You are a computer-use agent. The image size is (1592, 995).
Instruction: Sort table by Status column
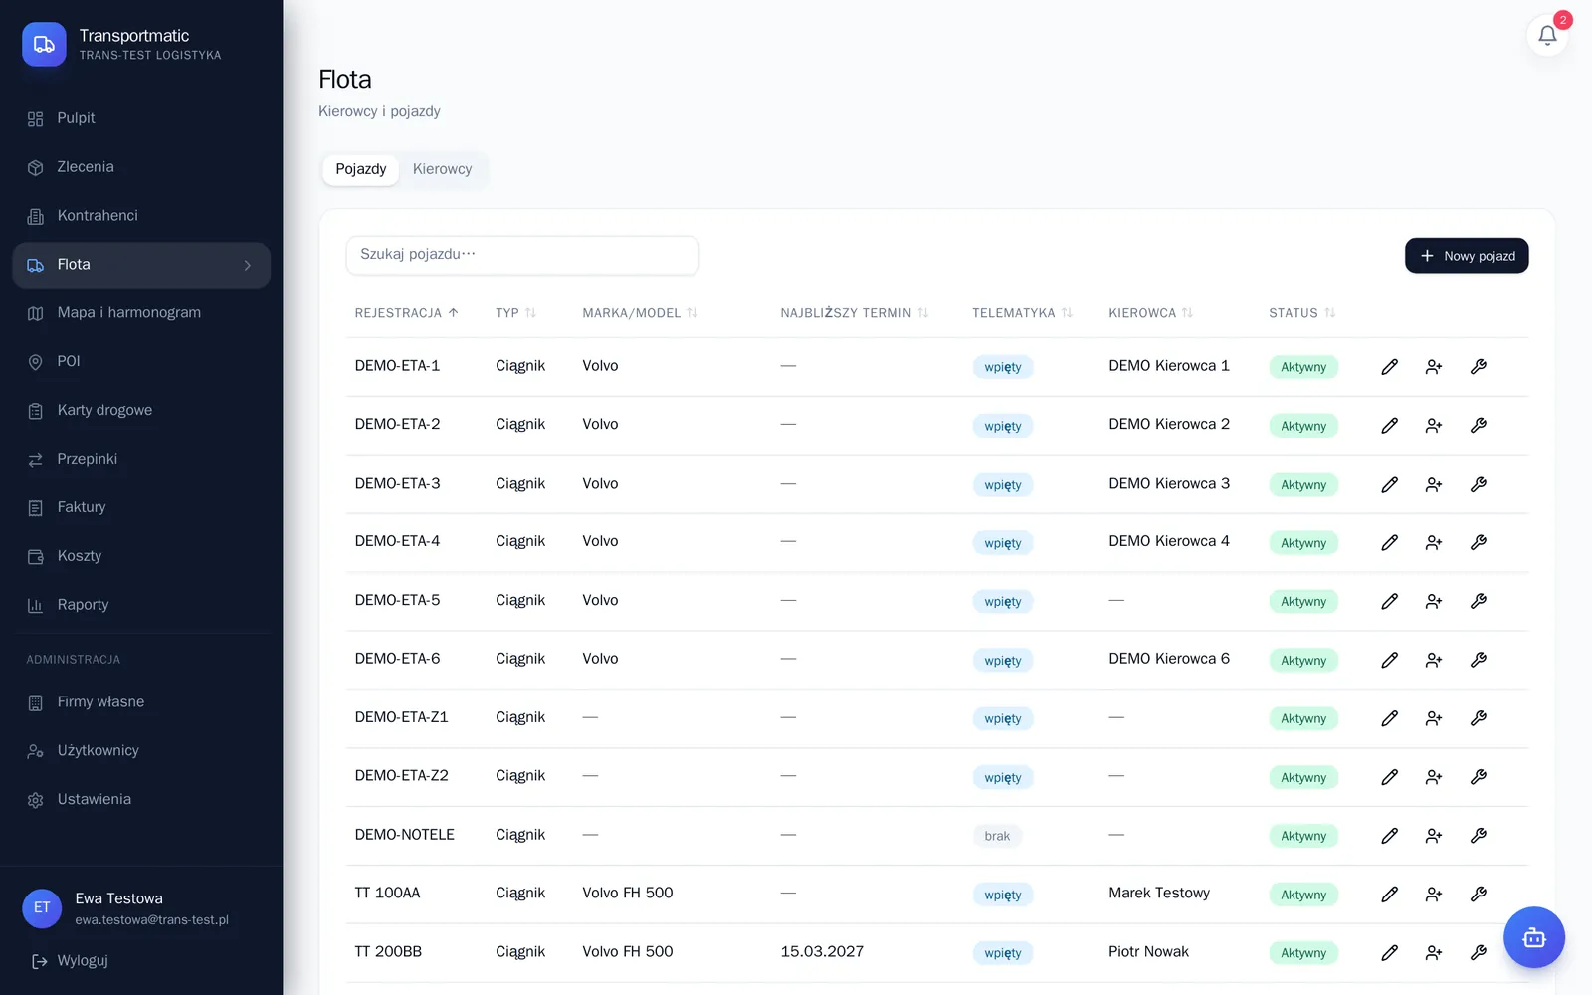click(1301, 313)
